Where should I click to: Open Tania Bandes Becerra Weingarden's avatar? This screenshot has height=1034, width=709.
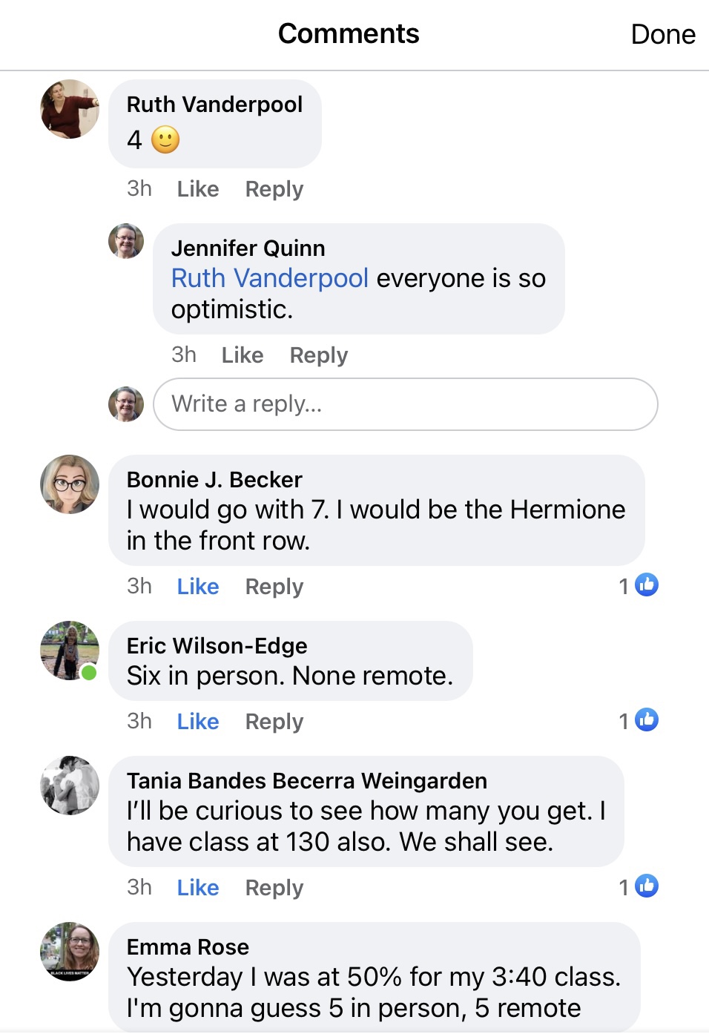(x=69, y=786)
